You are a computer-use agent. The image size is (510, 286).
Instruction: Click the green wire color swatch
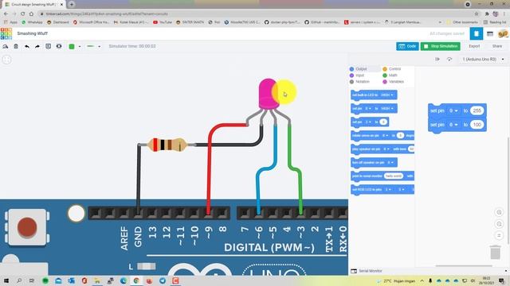tap(72, 46)
